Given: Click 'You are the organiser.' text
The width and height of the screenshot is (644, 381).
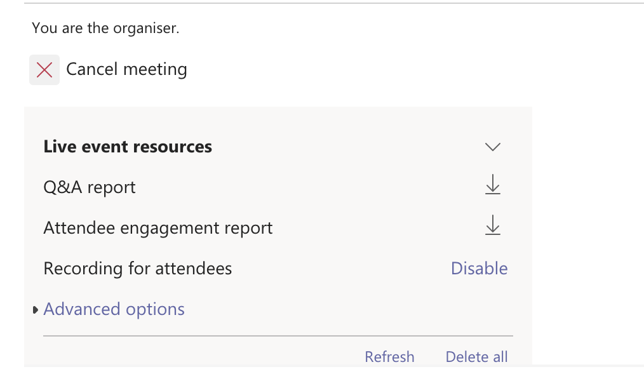Looking at the screenshot, I should 105,29.
